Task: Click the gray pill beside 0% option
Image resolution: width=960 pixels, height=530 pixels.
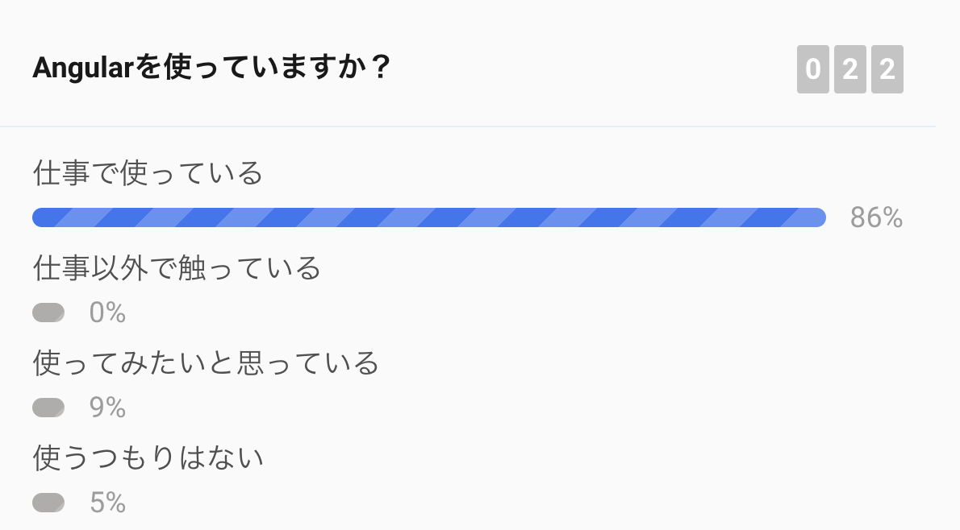Action: click(x=48, y=312)
